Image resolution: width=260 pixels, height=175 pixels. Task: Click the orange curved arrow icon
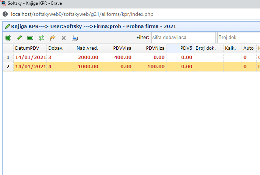pyautogui.click(x=52, y=38)
